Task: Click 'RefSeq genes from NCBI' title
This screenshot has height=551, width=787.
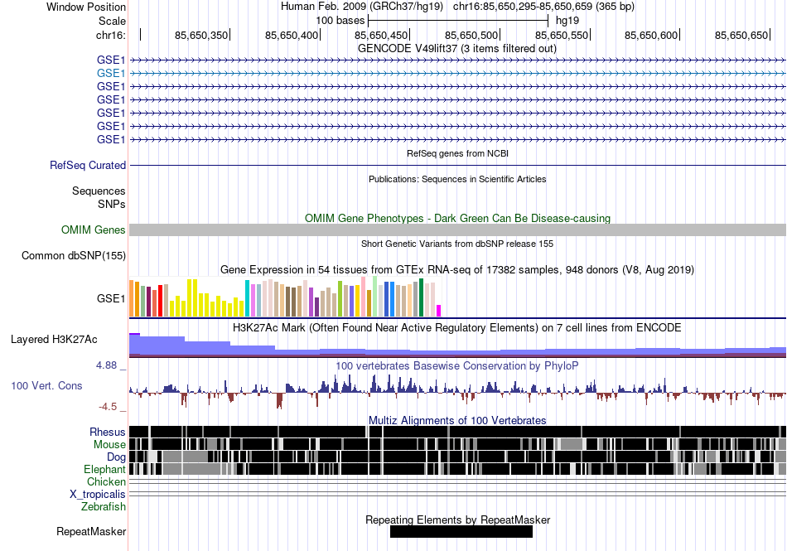Action: [458, 153]
